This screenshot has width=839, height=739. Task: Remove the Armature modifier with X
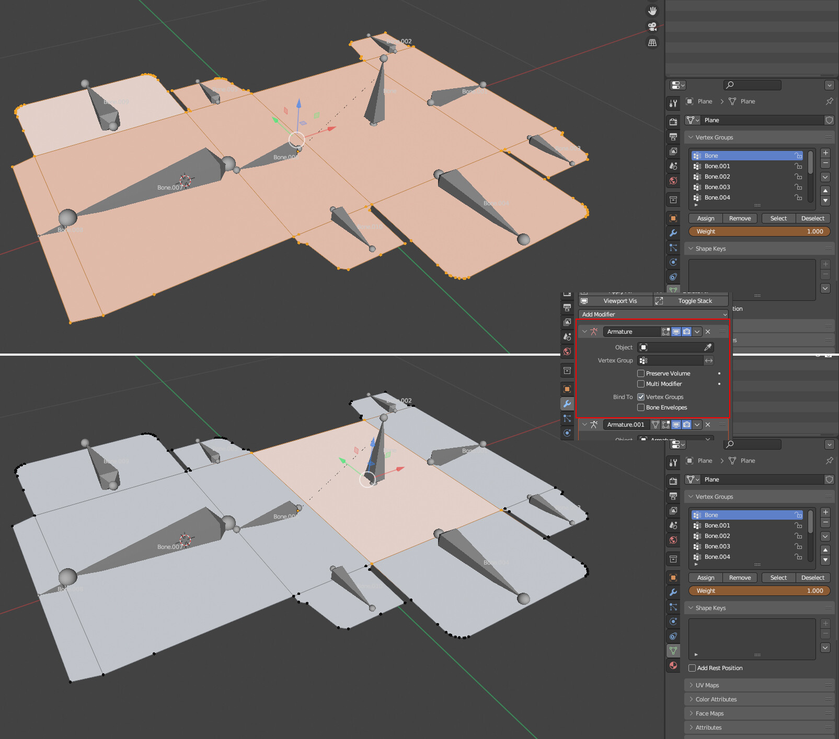tap(708, 332)
